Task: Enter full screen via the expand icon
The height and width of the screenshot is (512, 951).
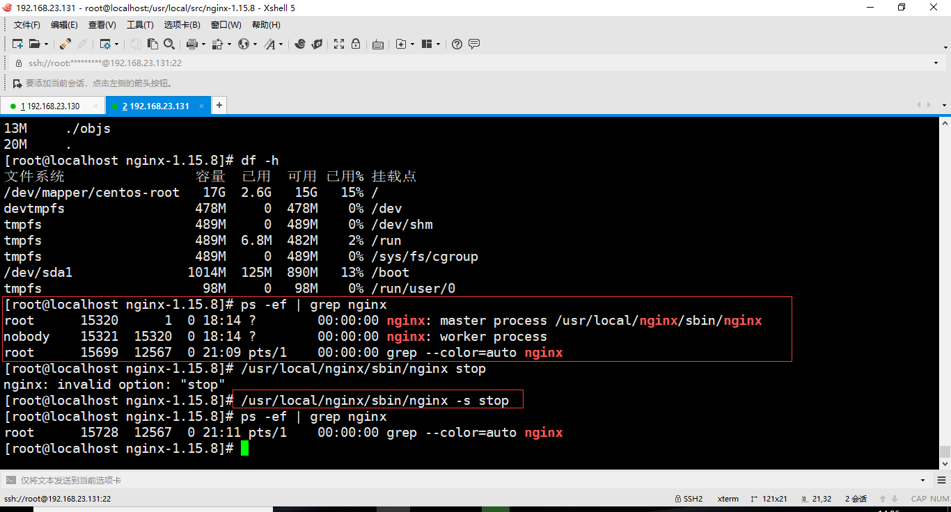Action: pos(338,44)
